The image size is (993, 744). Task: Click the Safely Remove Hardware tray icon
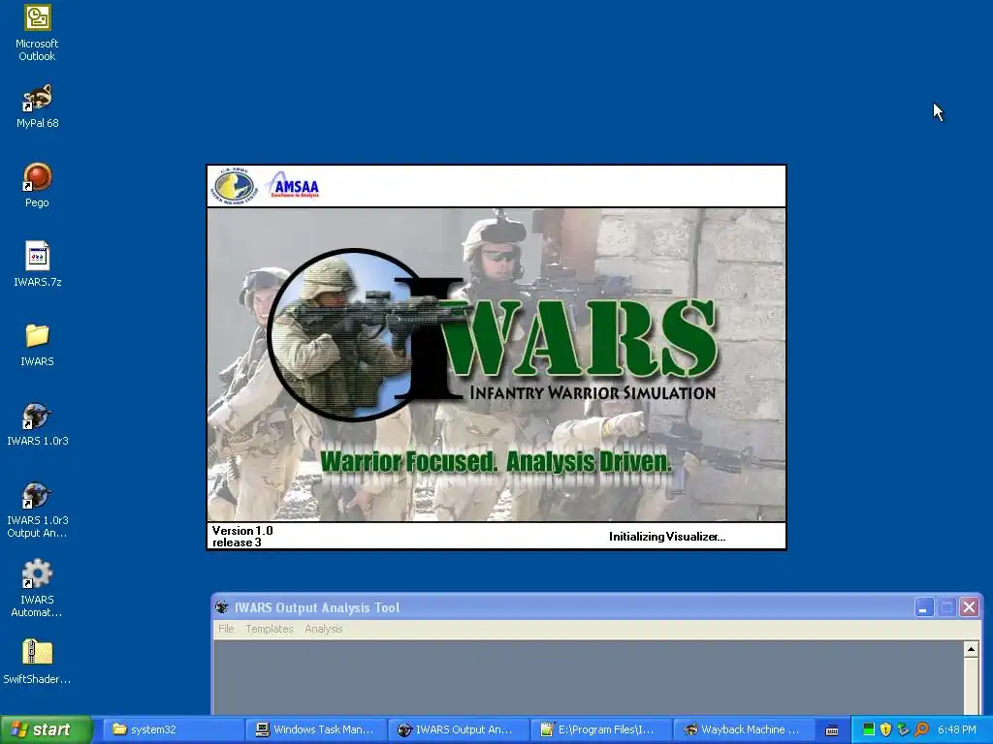(x=904, y=729)
